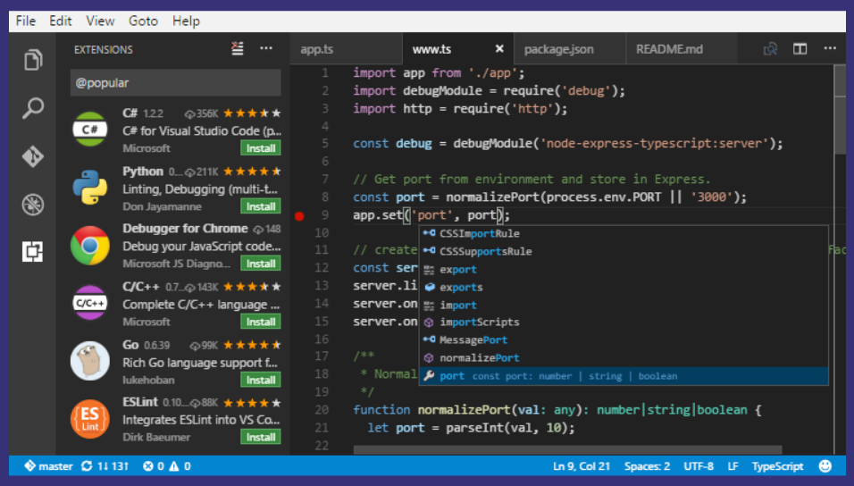854x486 pixels.
Task: Change the UTF-8 encoding selector
Action: pyautogui.click(x=699, y=465)
